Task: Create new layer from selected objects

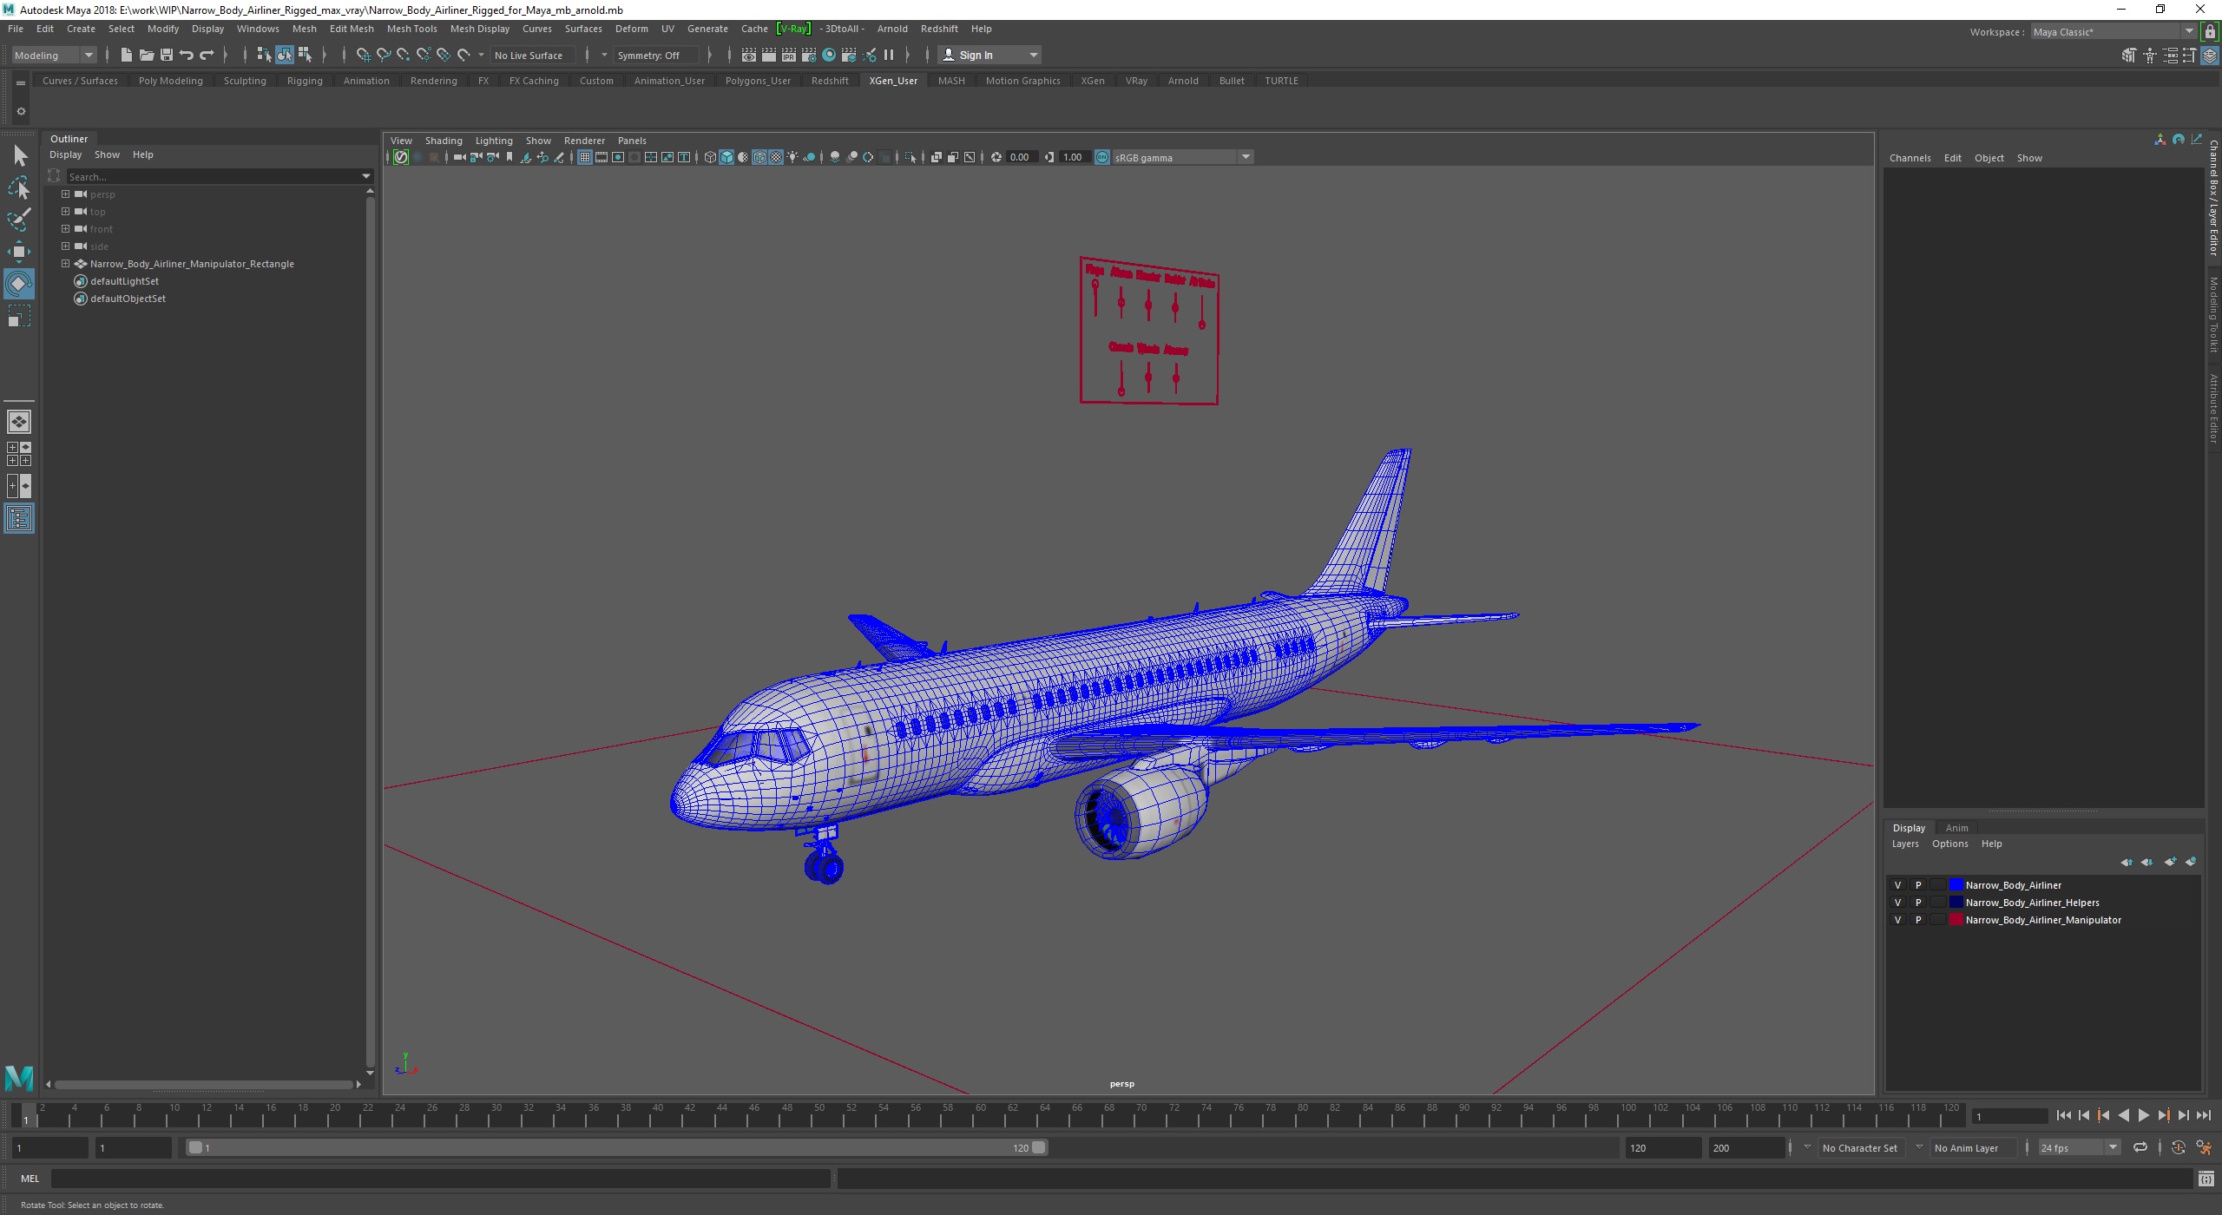Action: pos(2190,862)
